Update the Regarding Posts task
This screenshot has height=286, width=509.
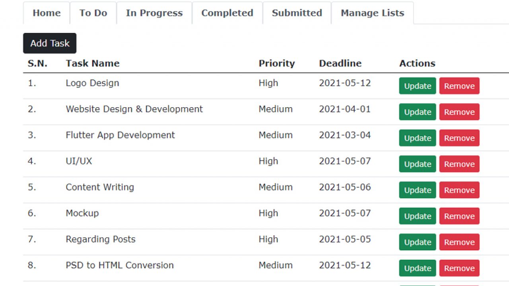418,242
